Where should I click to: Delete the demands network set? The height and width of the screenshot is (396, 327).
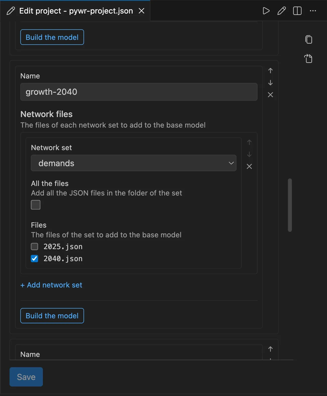pyautogui.click(x=249, y=166)
